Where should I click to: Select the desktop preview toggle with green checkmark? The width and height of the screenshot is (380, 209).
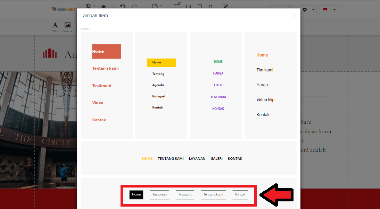(177, 6)
